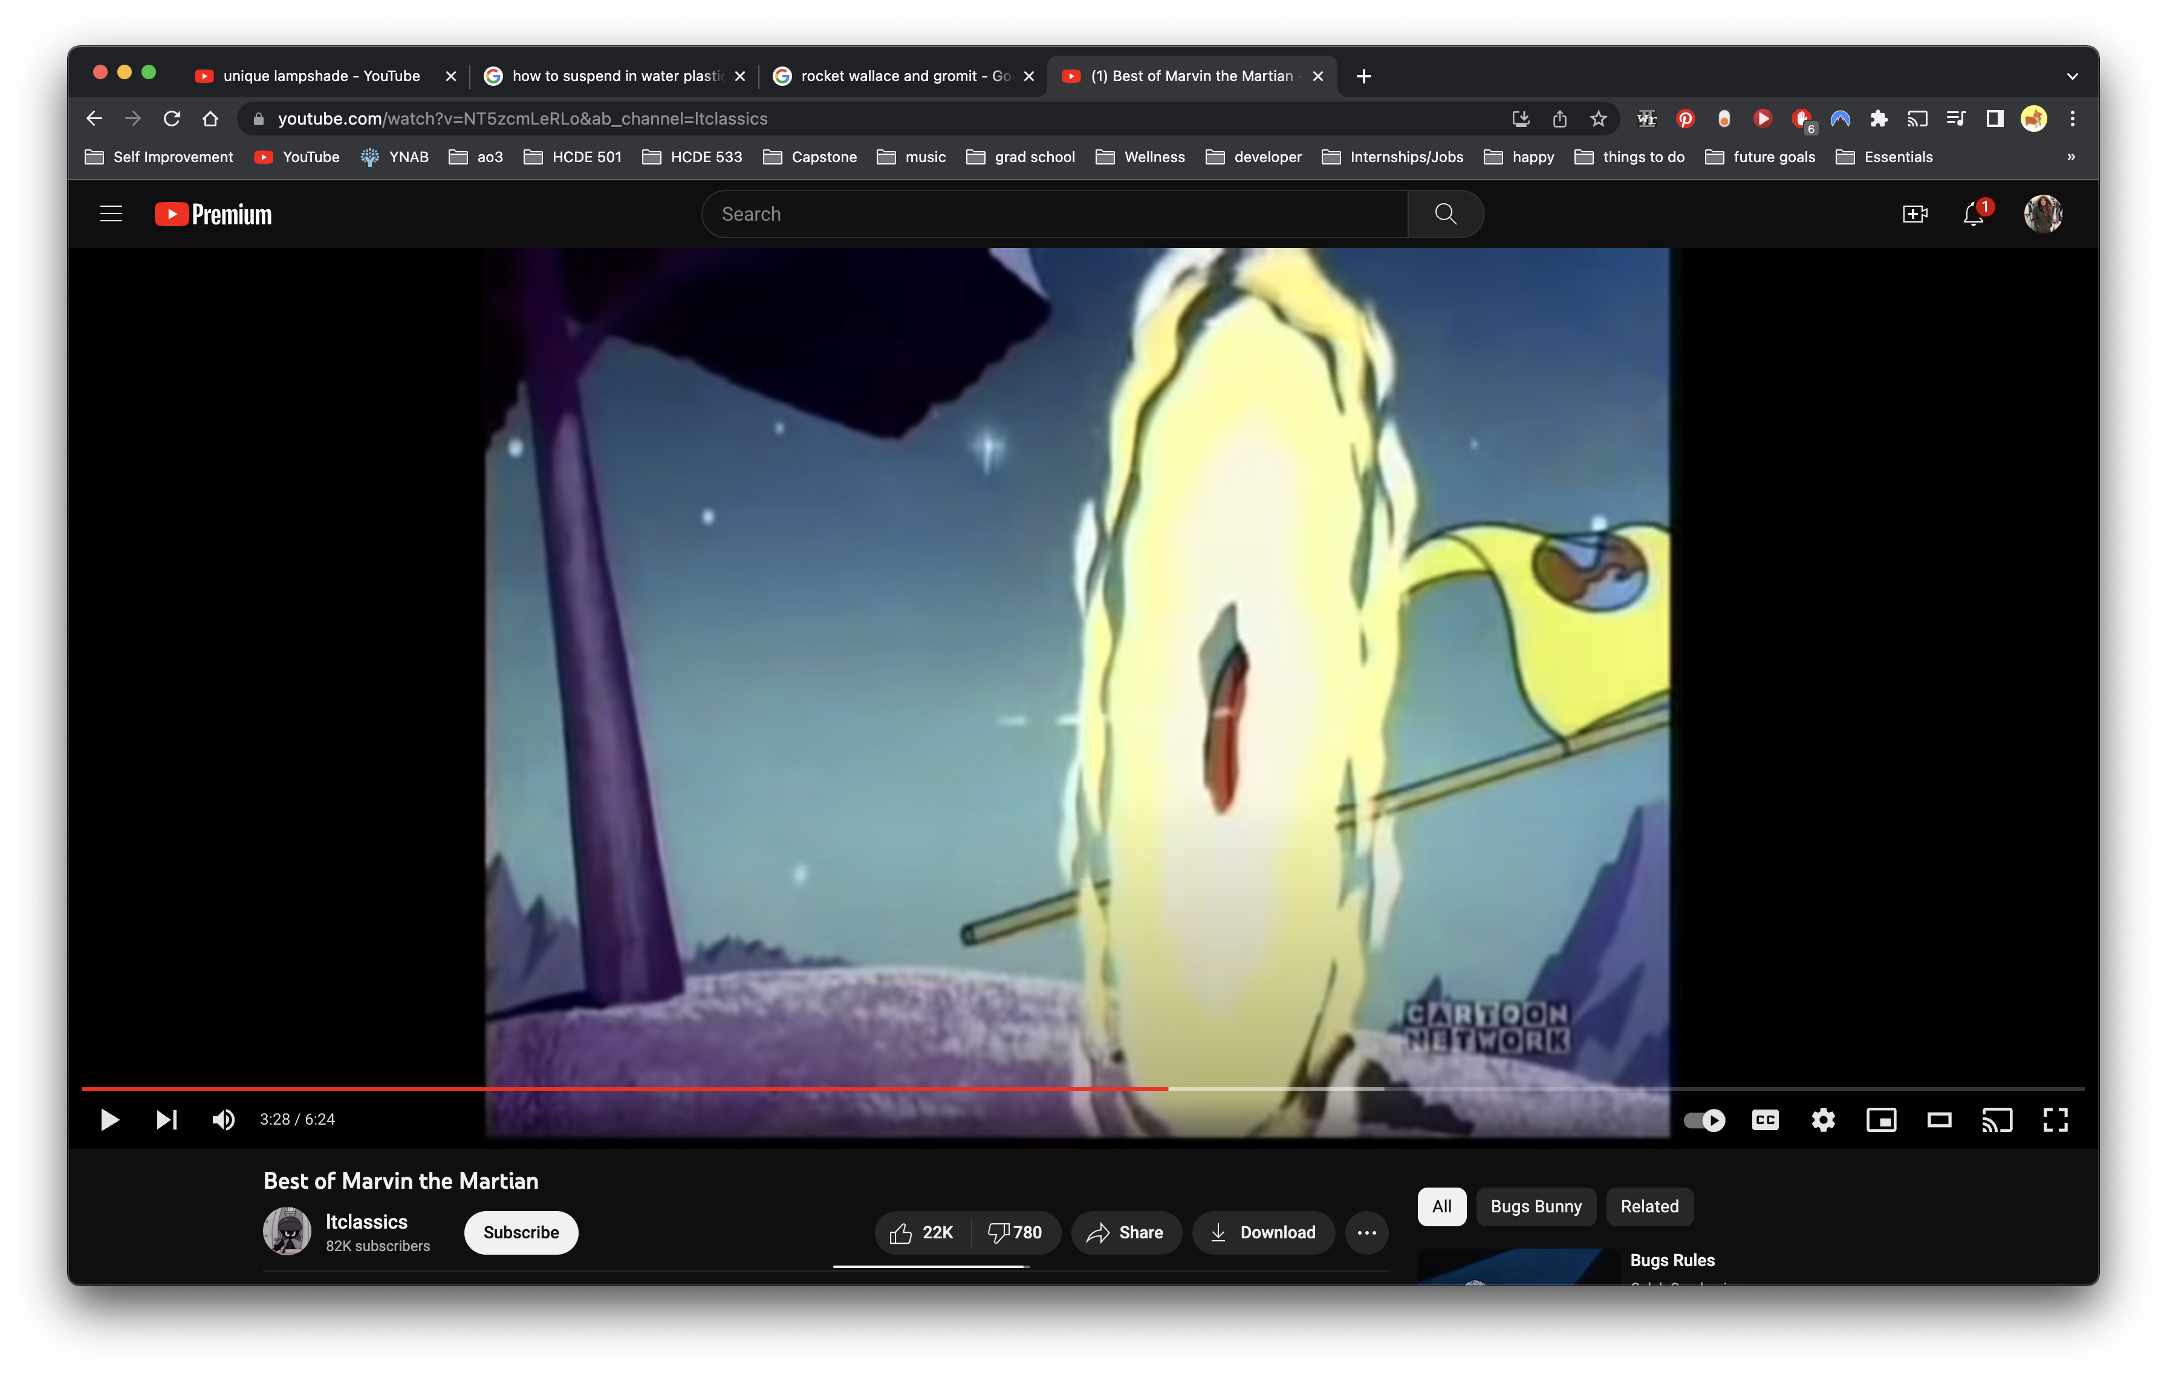Open the notifications bell

(1973, 214)
